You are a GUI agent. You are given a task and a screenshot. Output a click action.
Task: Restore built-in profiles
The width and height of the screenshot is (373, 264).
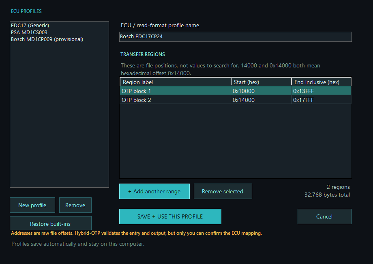[51, 223]
